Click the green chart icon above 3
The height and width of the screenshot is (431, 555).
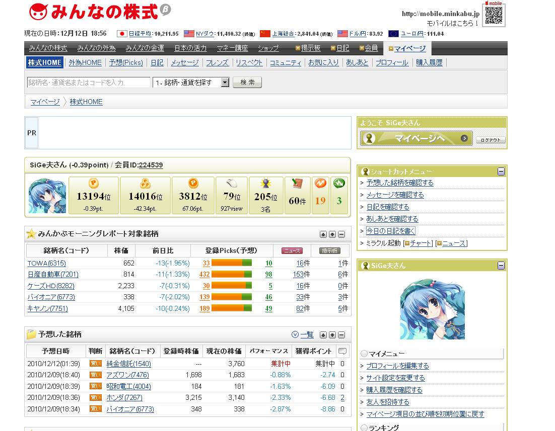coord(339,184)
